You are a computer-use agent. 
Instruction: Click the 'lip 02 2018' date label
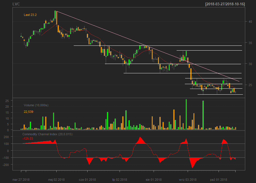tap(120, 180)
